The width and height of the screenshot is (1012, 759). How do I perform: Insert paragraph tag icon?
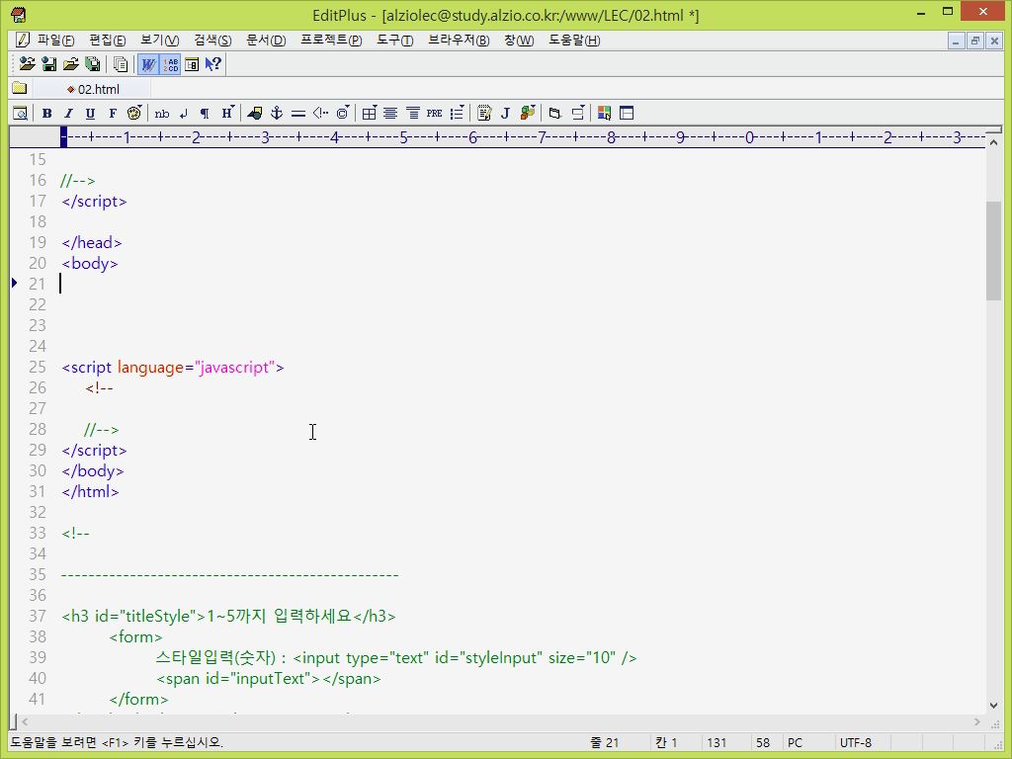[205, 113]
